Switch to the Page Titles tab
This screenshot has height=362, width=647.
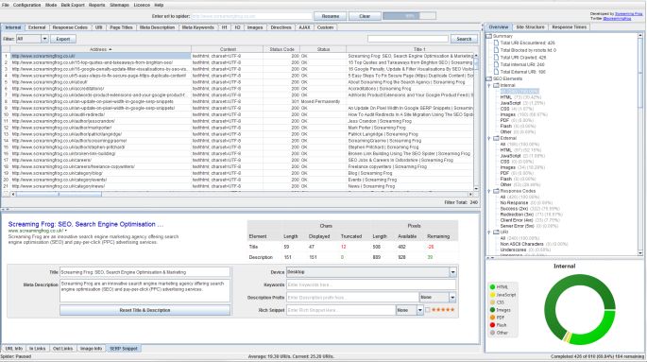click(x=121, y=27)
